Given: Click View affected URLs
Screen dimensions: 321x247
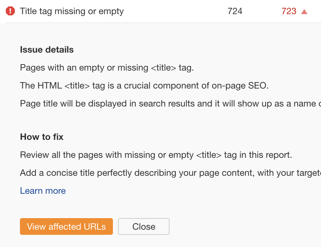Looking at the screenshot, I should (x=66, y=226).
